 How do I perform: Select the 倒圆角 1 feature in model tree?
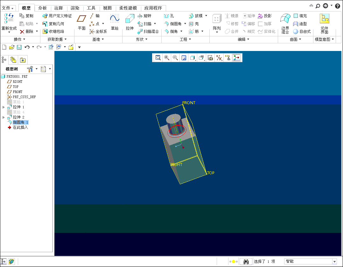pos(18,122)
